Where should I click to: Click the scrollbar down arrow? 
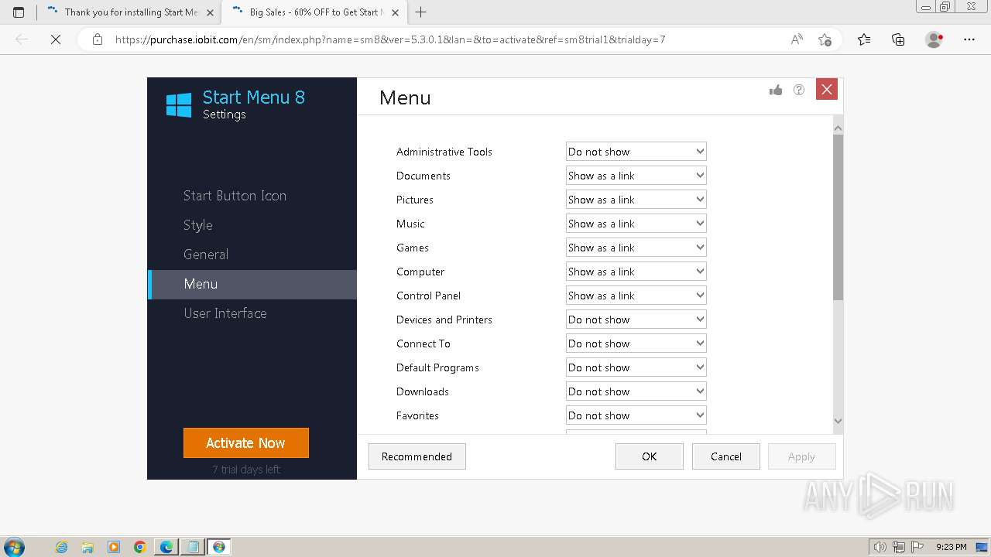click(838, 421)
